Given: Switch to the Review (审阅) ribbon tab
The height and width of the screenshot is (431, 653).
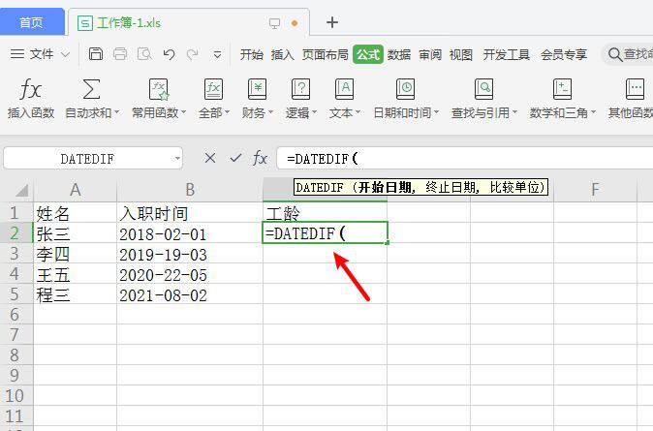Looking at the screenshot, I should tap(430, 54).
